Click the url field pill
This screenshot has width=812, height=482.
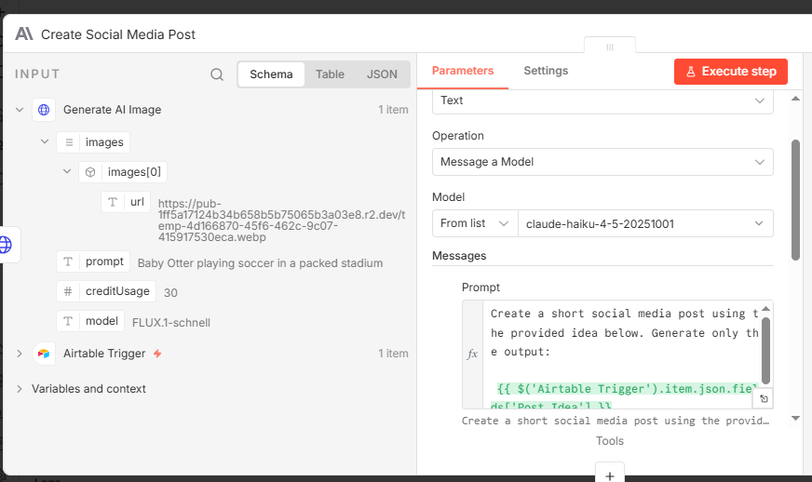coord(126,202)
